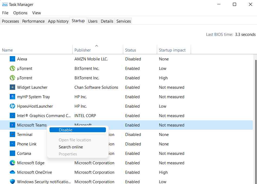Select the Cortana name
The image size is (257, 184).
[24, 154]
